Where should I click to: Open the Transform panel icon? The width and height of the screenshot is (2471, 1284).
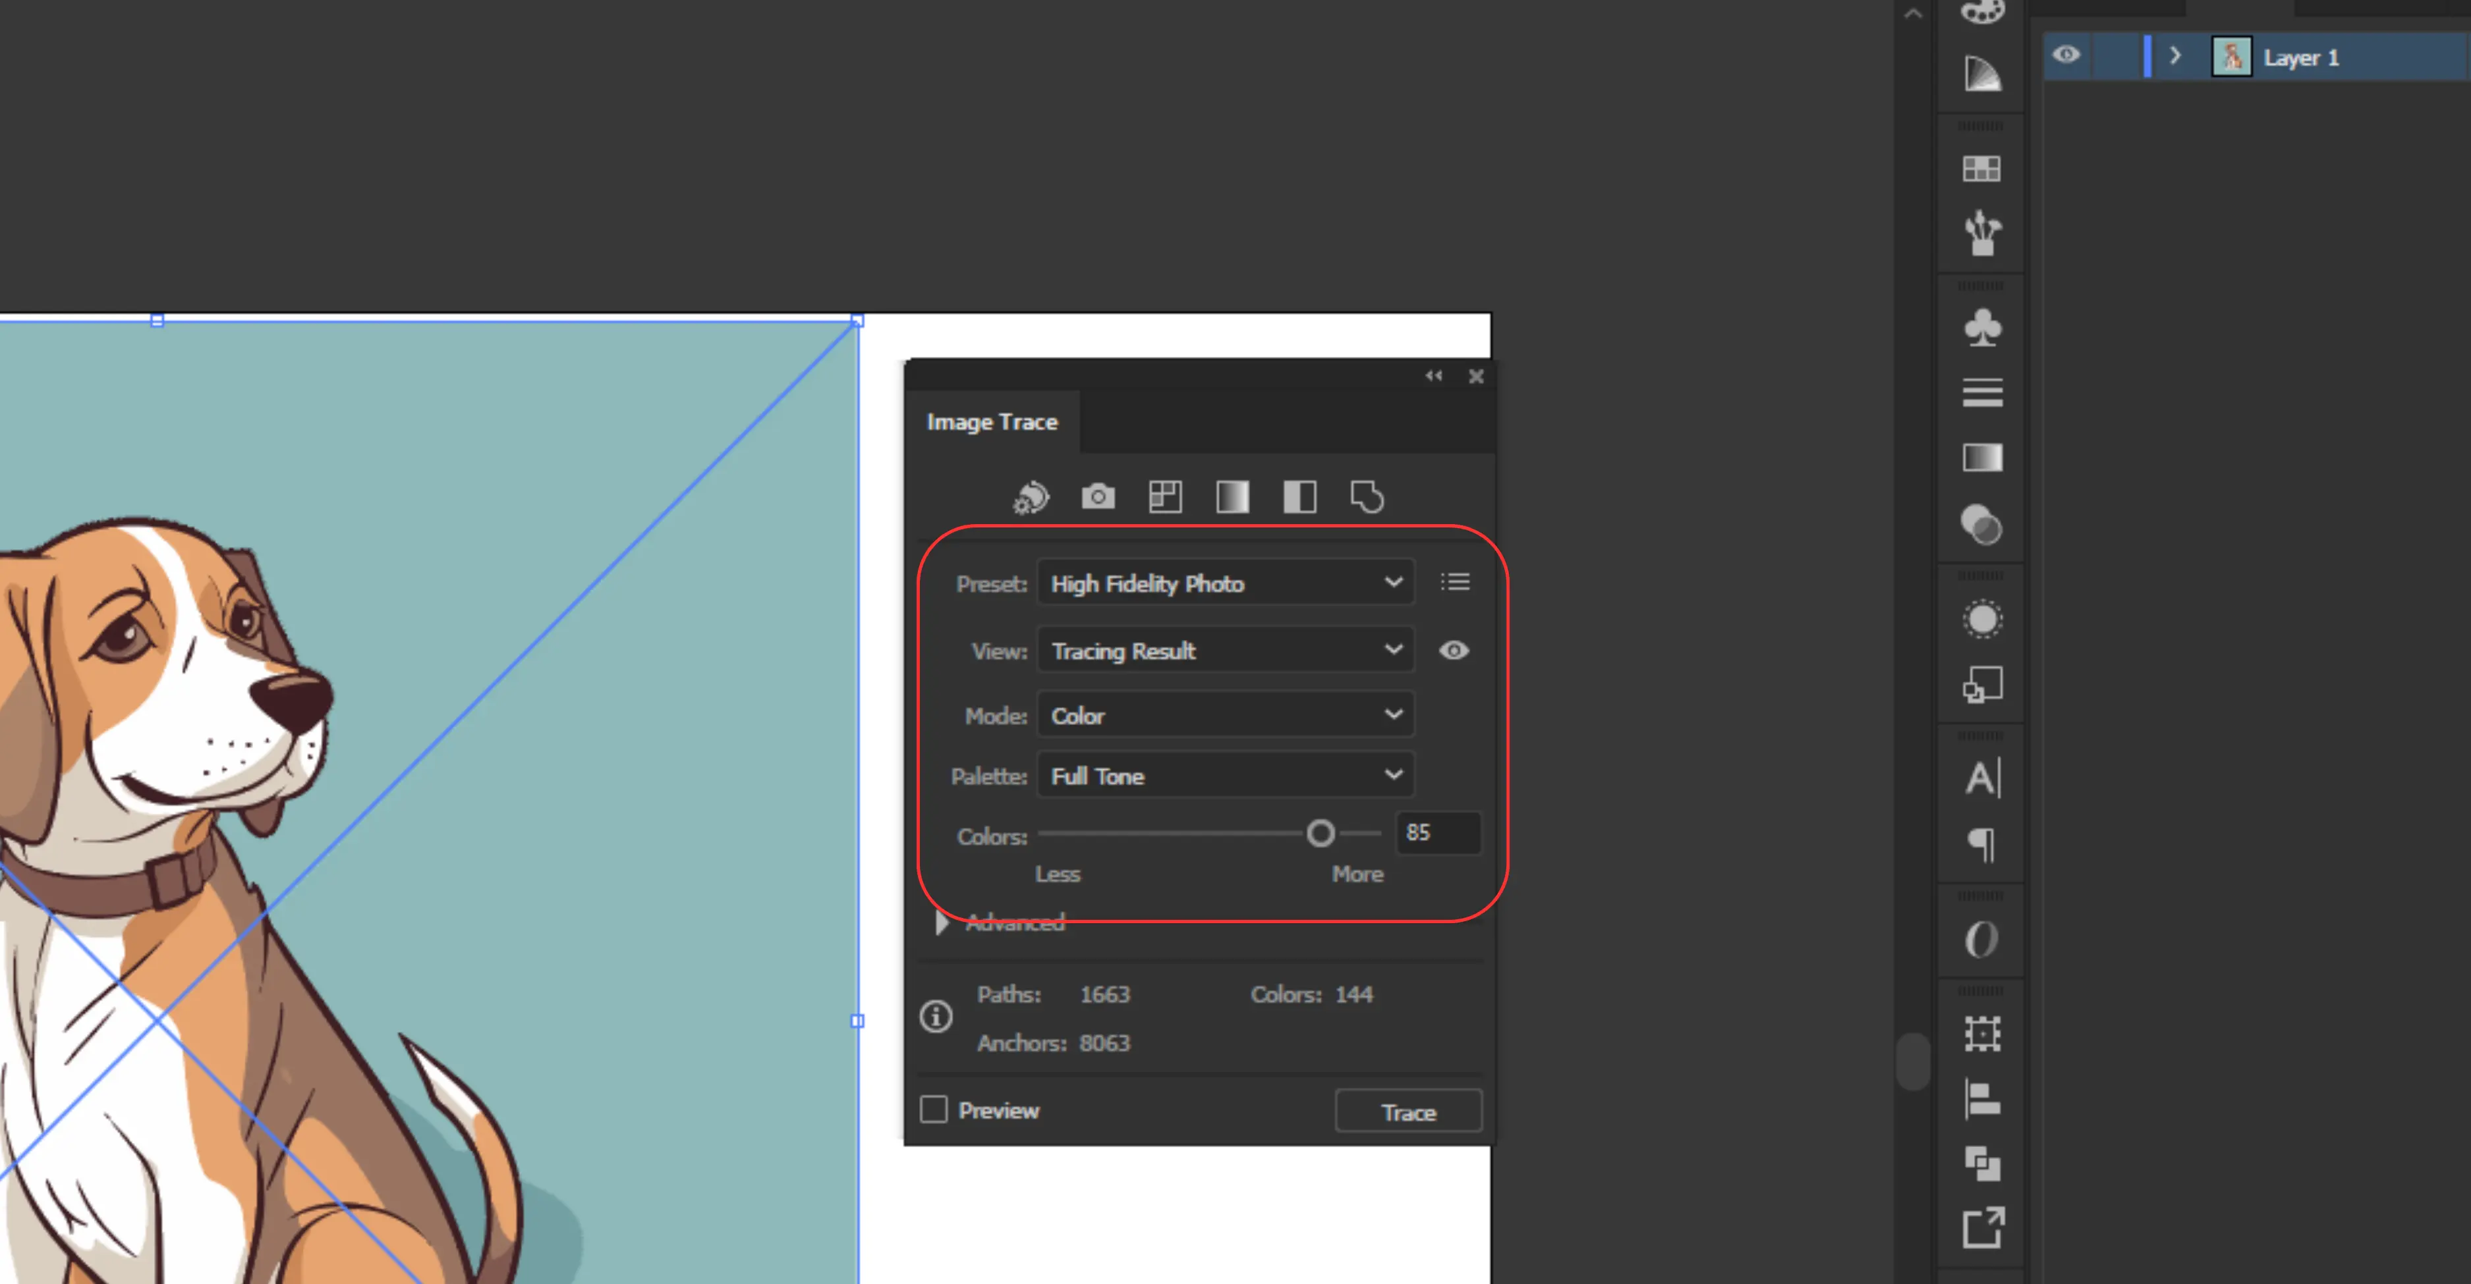(1982, 1034)
